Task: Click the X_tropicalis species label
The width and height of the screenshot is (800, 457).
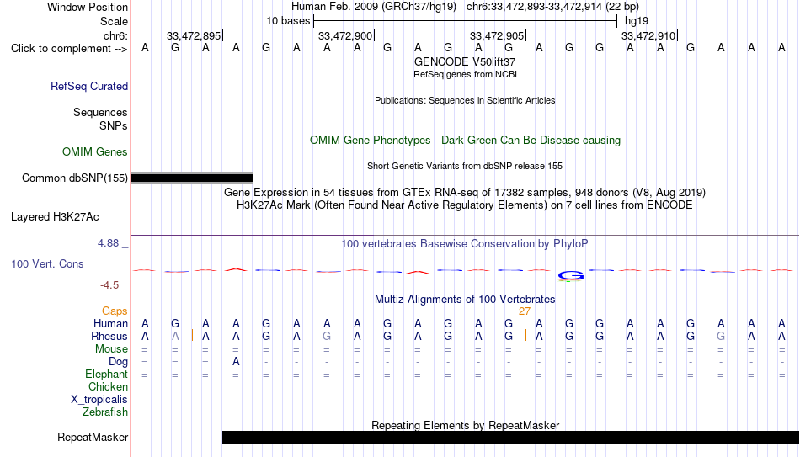Action: [x=99, y=400]
